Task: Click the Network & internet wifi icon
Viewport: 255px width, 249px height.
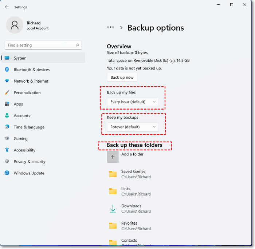Action: click(x=7, y=81)
